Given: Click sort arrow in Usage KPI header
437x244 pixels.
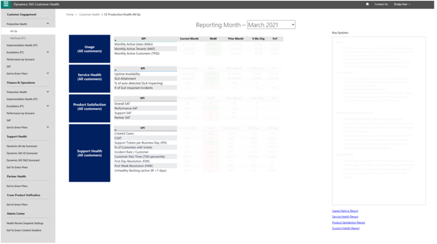Looking at the screenshot, I should point(116,41).
